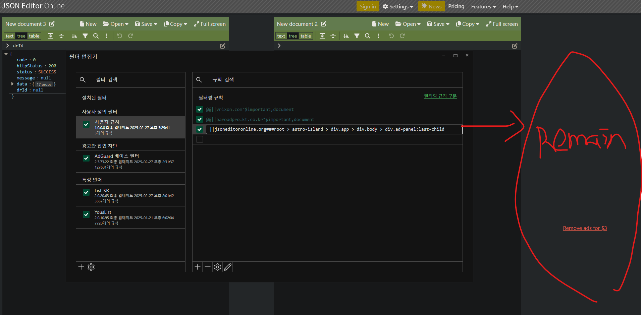643x315 pixels.
Task: Open Copy dropdown in New document 2
Action: (x=468, y=24)
